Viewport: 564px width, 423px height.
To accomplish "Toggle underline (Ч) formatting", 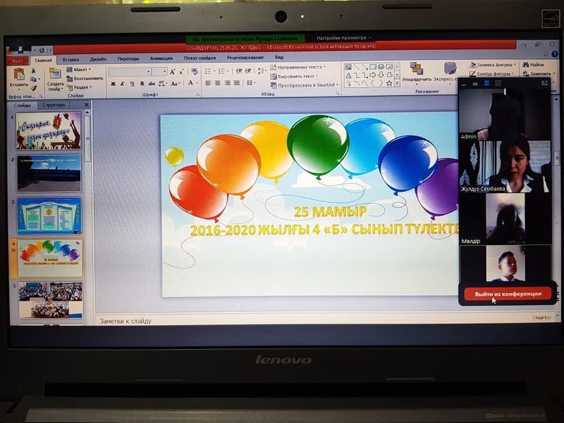I will [132, 83].
